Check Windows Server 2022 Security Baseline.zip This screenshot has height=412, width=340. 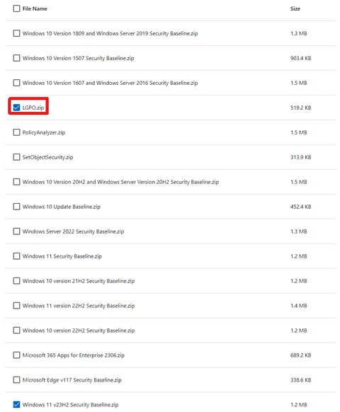pos(16,231)
